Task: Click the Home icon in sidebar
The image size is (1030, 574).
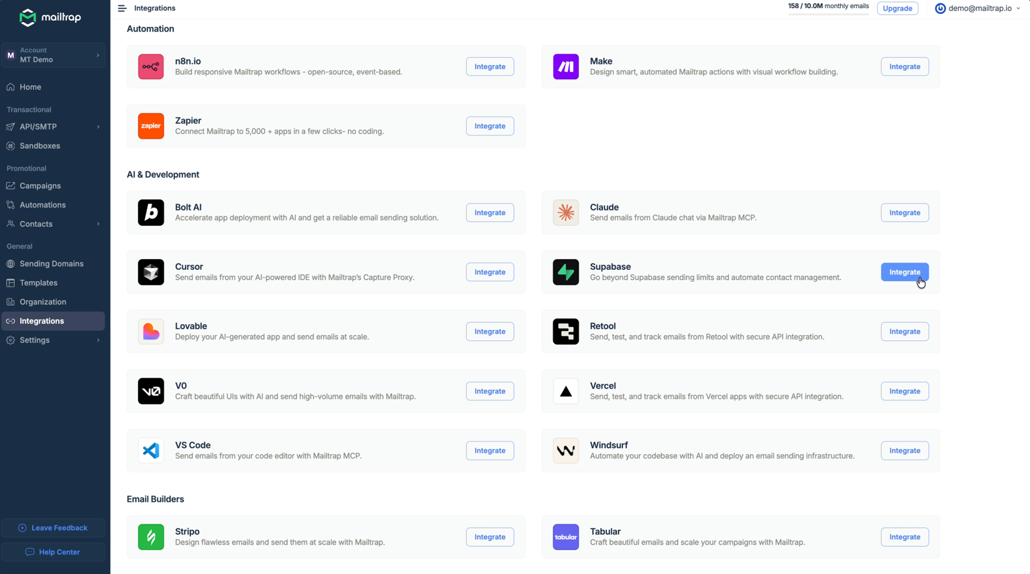Action: click(11, 87)
